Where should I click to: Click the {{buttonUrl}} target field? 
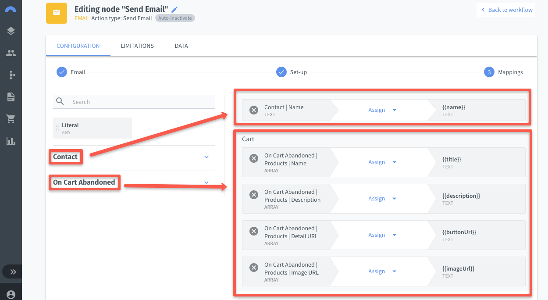477,235
